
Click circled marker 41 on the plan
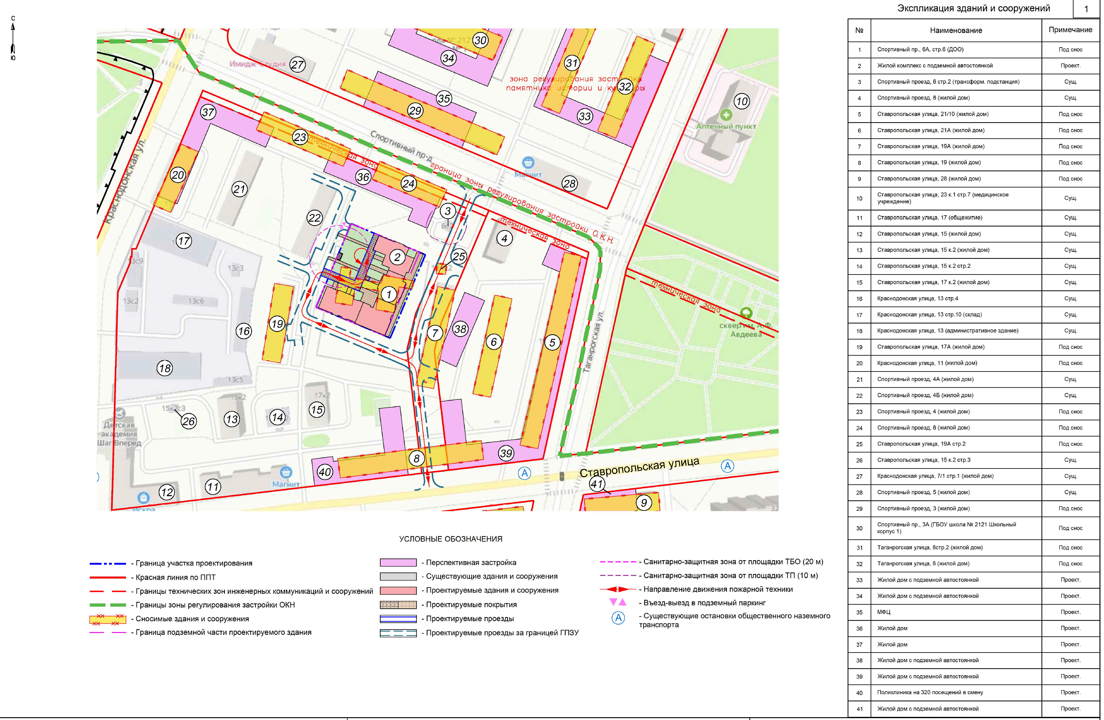coord(596,484)
